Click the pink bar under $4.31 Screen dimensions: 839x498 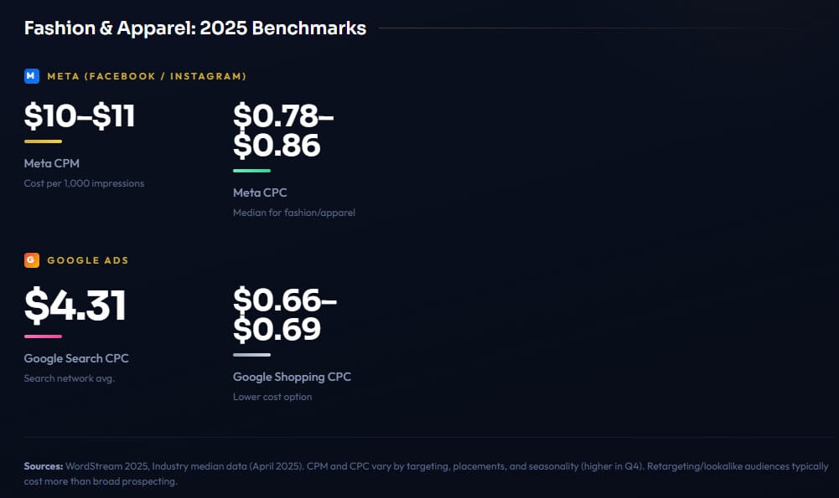coord(43,336)
